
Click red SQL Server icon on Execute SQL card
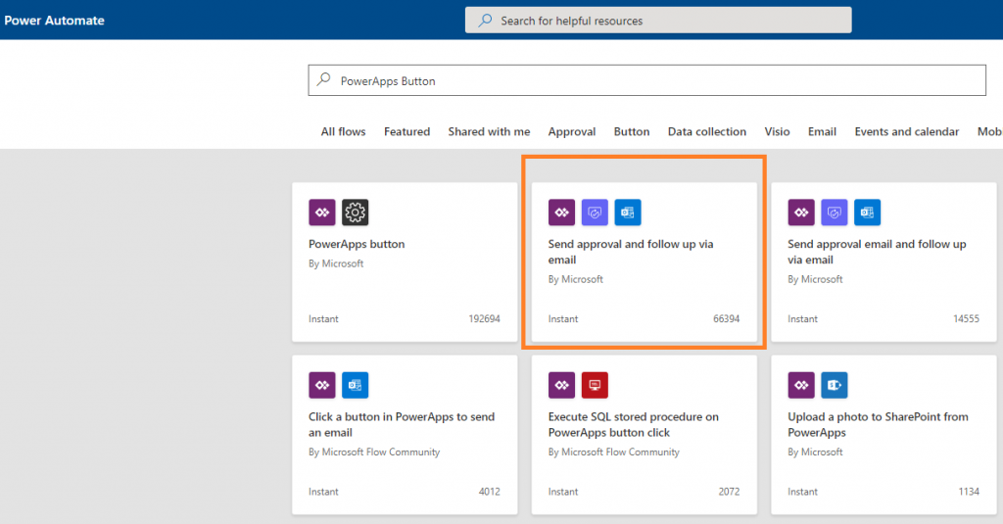coord(595,385)
